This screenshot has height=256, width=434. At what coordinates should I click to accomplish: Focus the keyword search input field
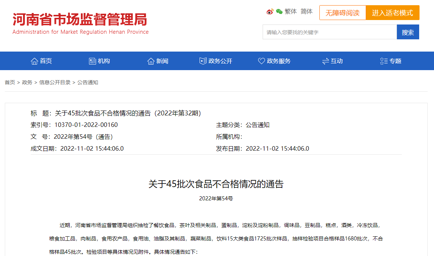[330, 32]
